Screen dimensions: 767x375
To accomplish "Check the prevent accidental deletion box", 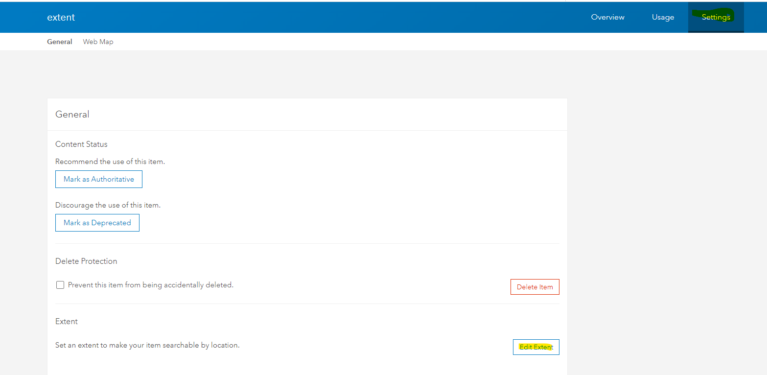I will pos(60,284).
